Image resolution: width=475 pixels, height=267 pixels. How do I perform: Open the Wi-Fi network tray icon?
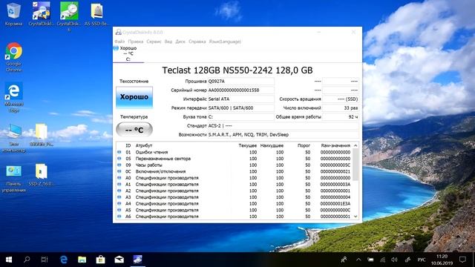[383, 260]
